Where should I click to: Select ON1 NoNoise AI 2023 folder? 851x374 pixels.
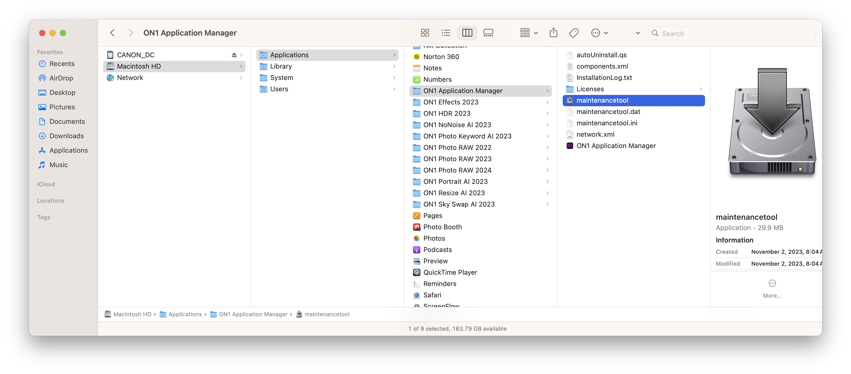(x=481, y=125)
